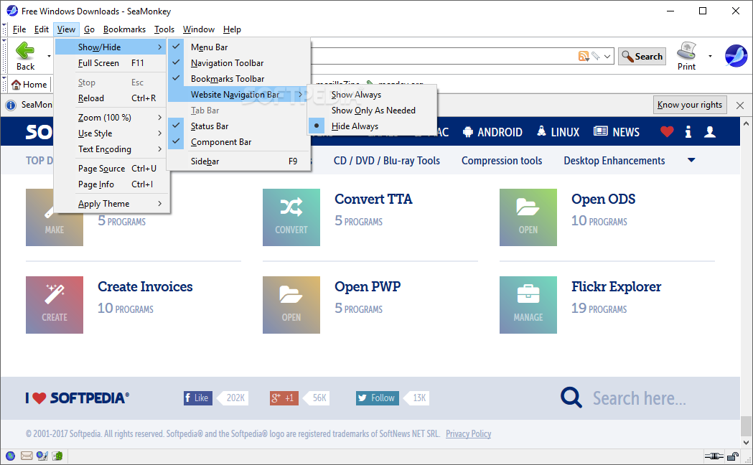Toggle Sidebar from Show/Hide submenu
This screenshot has height=465, width=753.
[x=238, y=161]
